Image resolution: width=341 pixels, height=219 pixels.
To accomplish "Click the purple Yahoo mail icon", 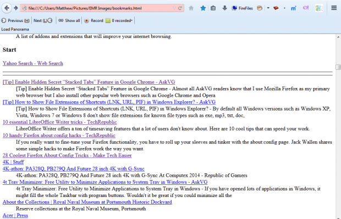I will [x=306, y=8].
